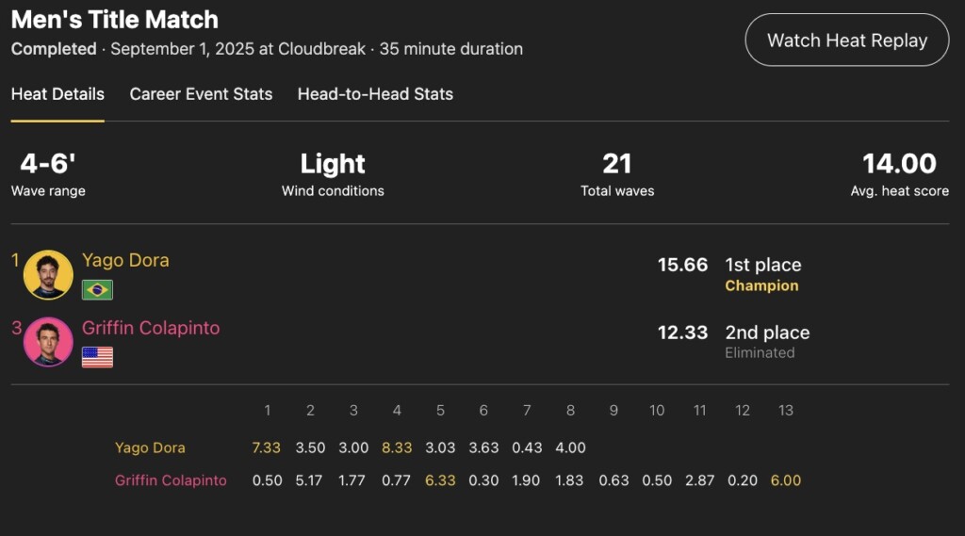Click Yago Dora's 7.33 wave score
Viewport: 965px width, 536px height.
[x=267, y=448]
